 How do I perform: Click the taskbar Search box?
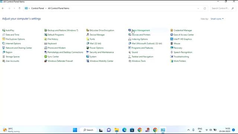point(89,130)
